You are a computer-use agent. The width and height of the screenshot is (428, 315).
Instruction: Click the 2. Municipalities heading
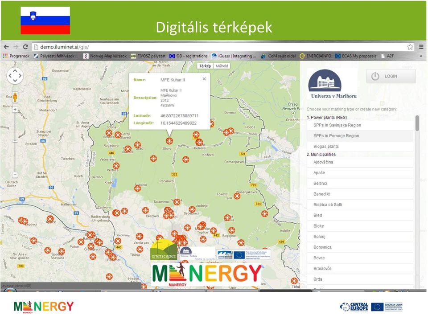pos(321,154)
